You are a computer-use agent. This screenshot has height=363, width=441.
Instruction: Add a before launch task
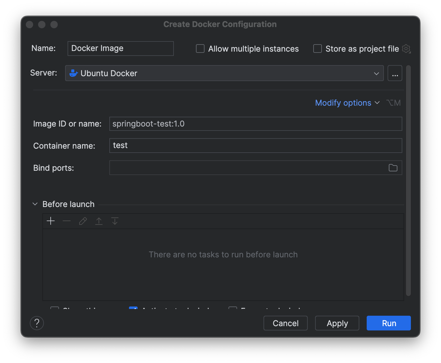pyautogui.click(x=51, y=221)
